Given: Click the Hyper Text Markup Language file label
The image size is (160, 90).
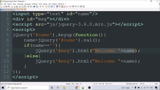Looking at the screenshot, I should point(11,84).
